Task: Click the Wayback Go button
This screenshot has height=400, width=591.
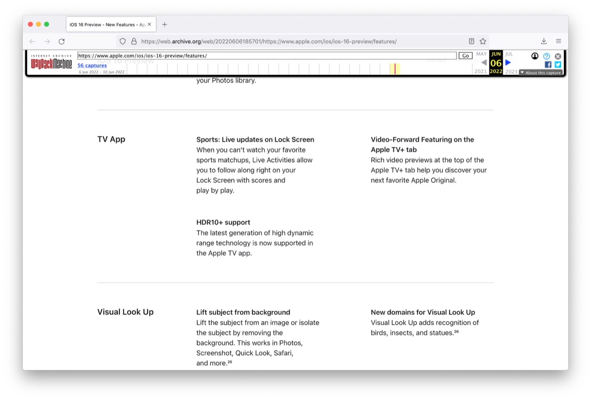Action: coord(466,55)
